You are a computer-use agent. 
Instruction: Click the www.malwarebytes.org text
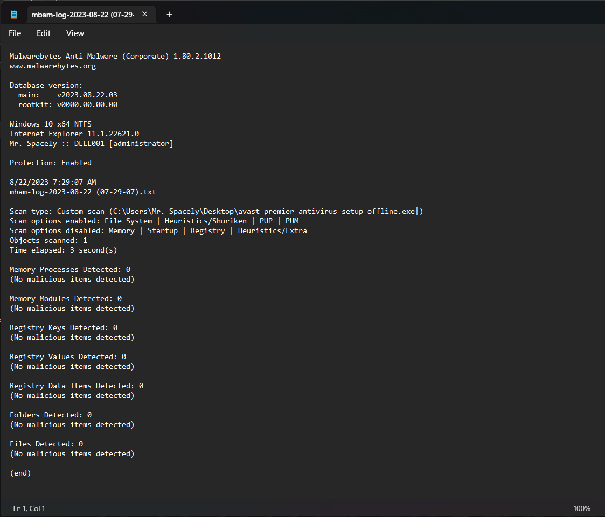(x=53, y=66)
